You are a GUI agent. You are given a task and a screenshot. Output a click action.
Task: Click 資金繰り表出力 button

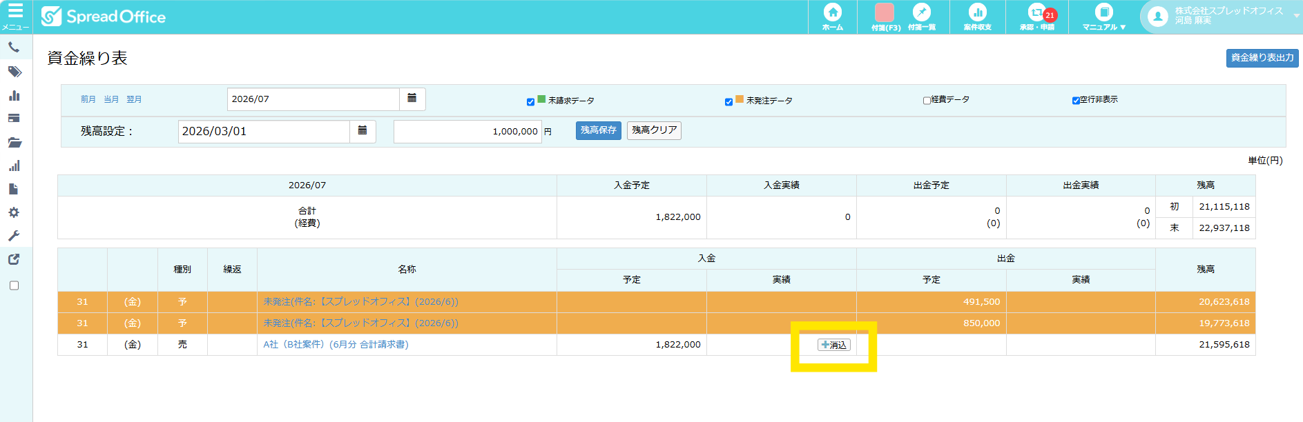[x=1262, y=58]
